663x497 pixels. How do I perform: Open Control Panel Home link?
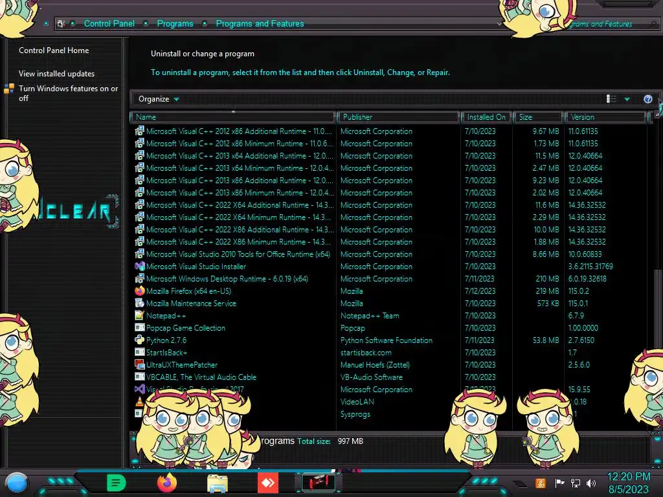coord(54,50)
